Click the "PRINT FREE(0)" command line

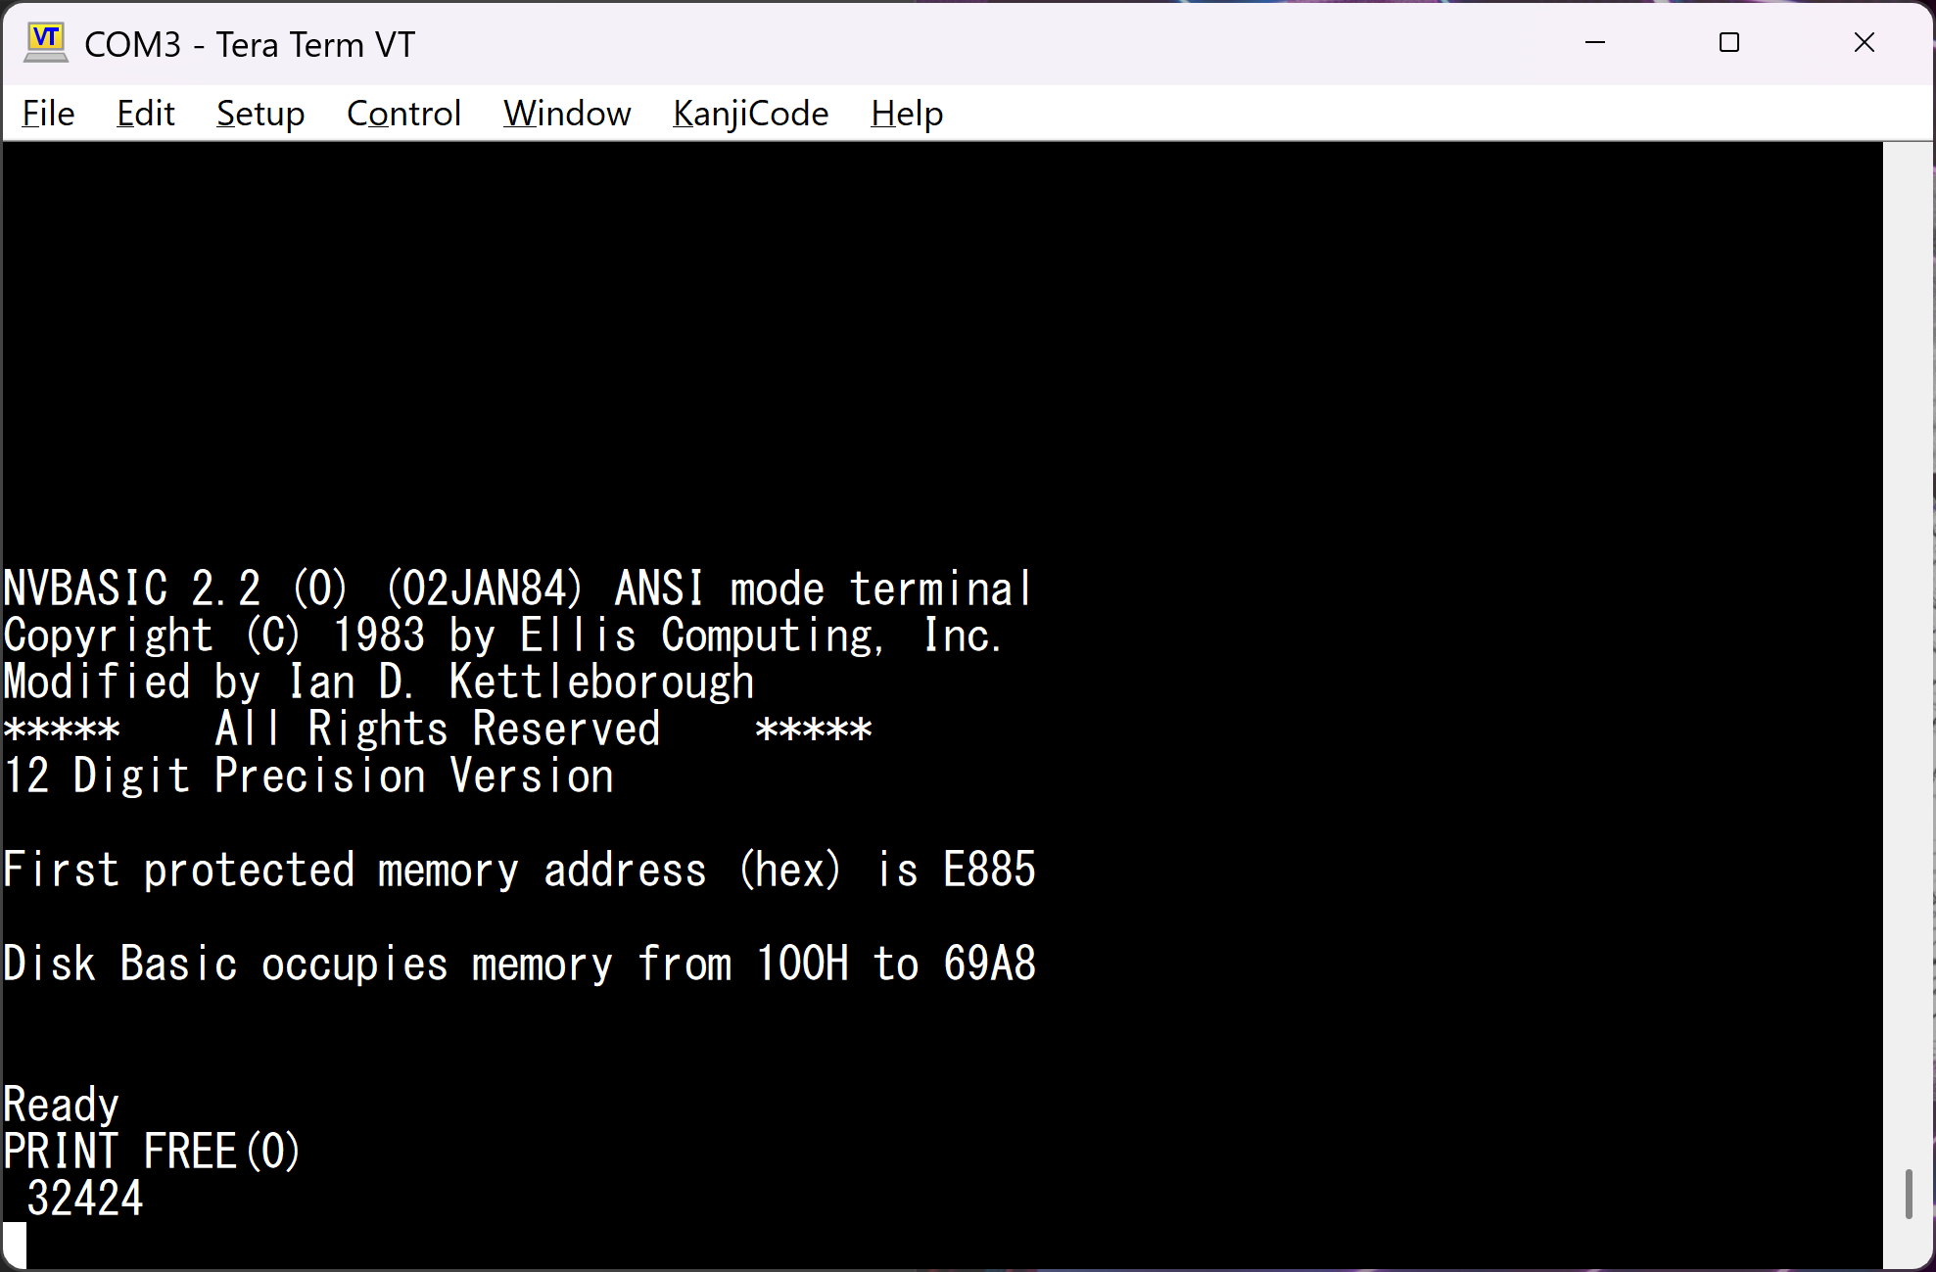coord(152,1152)
